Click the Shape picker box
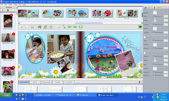 pos(155,13)
